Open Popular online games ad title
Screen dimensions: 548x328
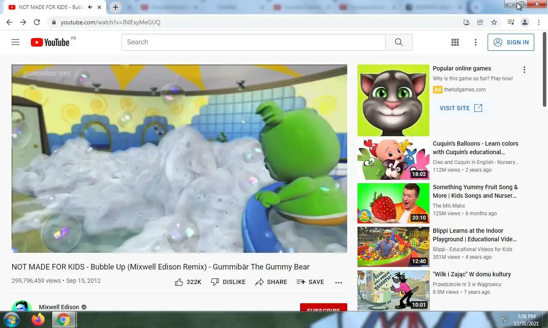(462, 68)
